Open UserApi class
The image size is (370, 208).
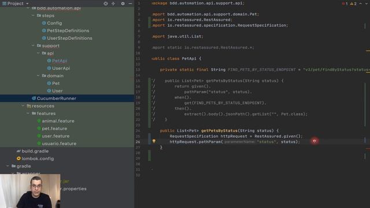pos(61,68)
